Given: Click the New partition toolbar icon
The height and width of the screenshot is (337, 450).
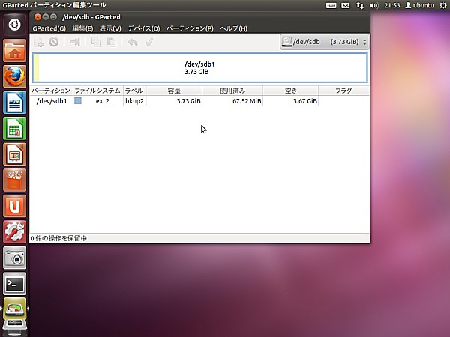Looking at the screenshot, I should tap(39, 42).
